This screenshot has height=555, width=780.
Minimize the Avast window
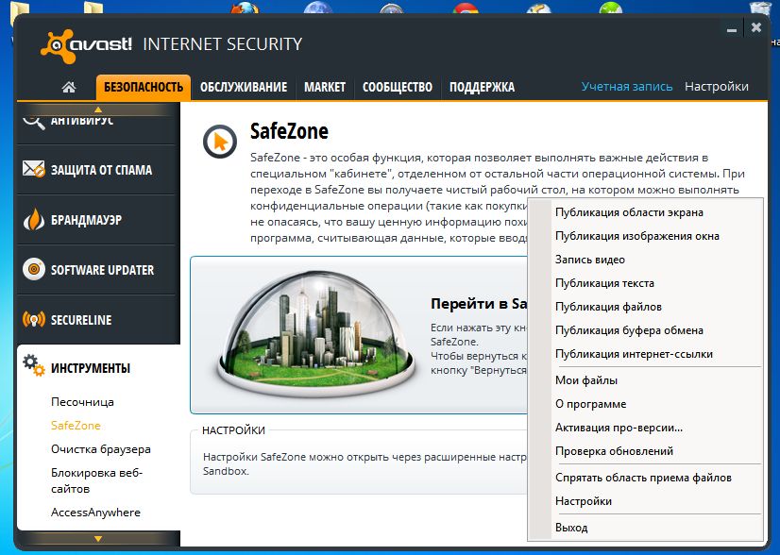731,29
